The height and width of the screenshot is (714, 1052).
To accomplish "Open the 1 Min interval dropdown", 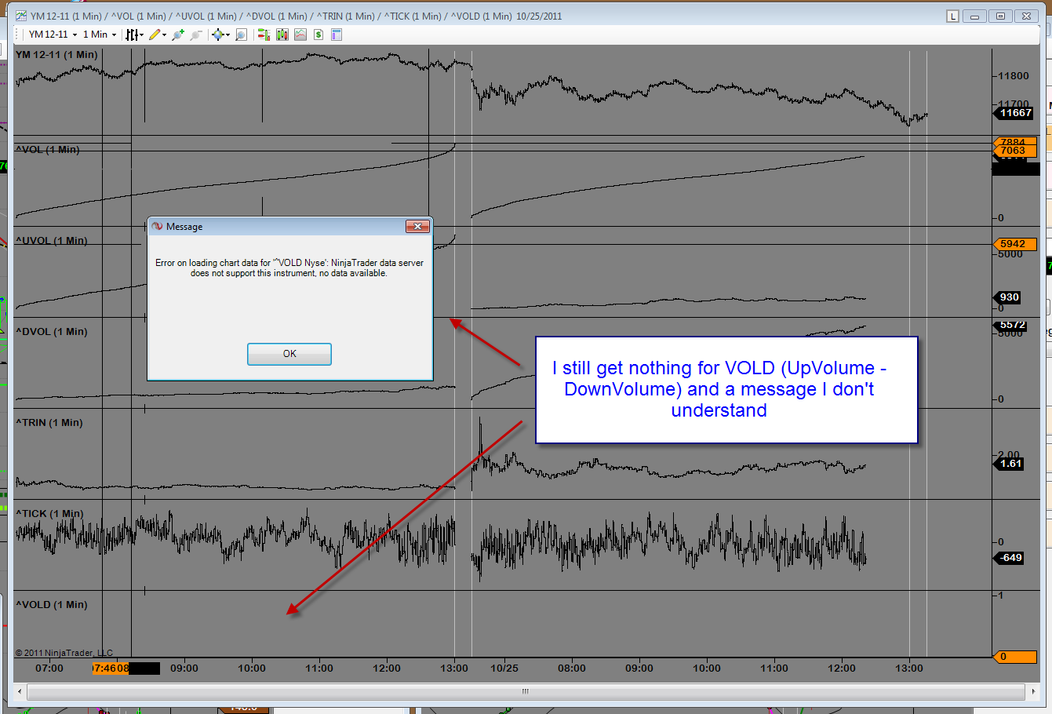I will tap(100, 35).
